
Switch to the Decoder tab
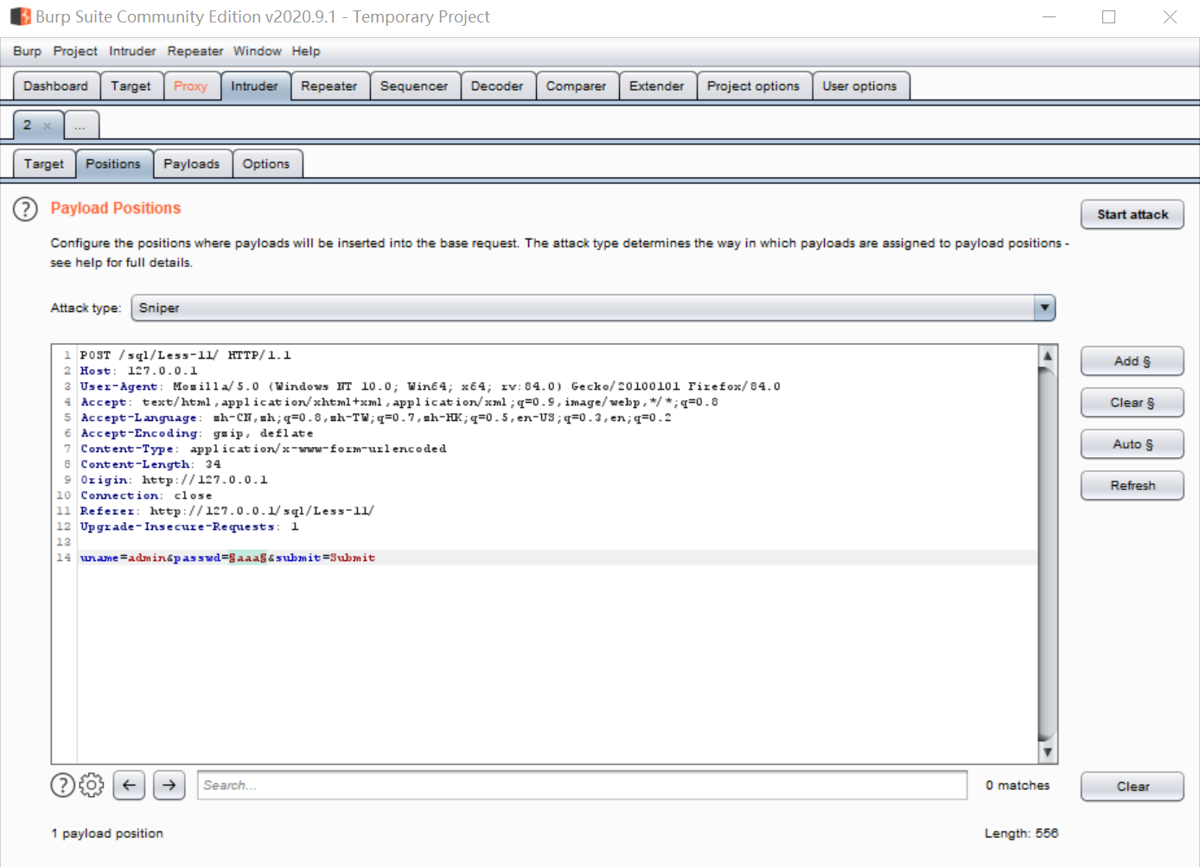point(497,86)
